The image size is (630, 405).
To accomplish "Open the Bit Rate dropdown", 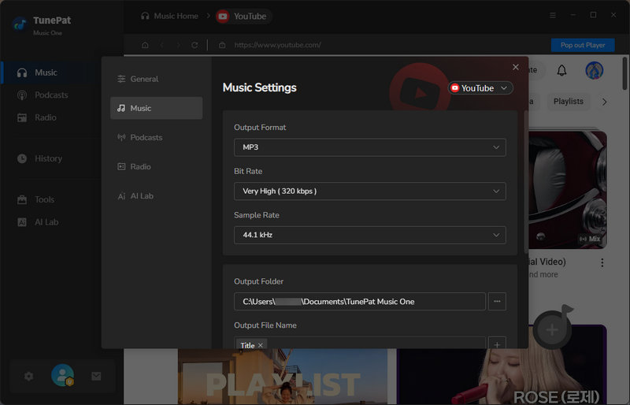I will pos(369,191).
